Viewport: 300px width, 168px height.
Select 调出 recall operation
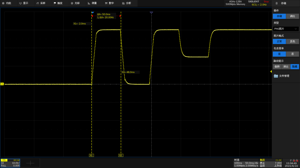(292, 16)
